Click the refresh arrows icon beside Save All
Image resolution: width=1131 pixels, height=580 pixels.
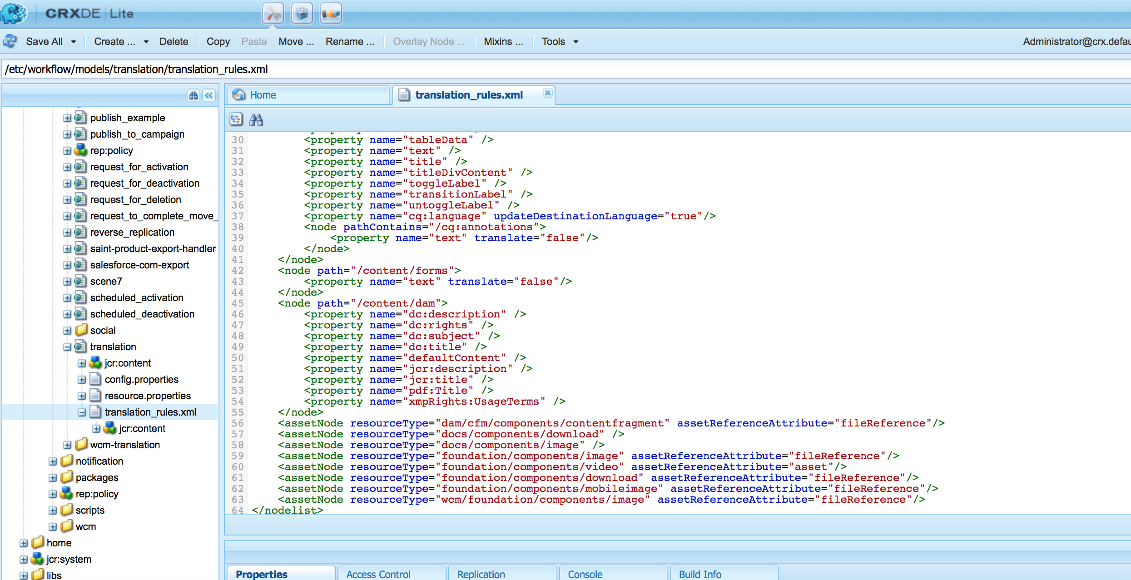10,41
